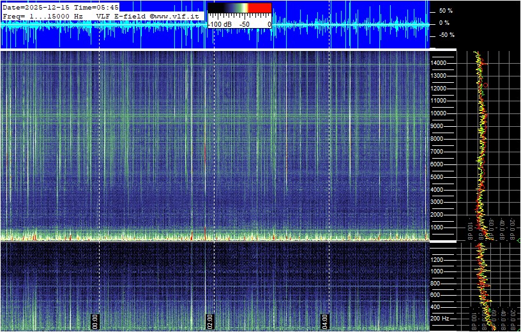Click the black section of the dB color scale
521x332 pixels.
click(x=216, y=8)
